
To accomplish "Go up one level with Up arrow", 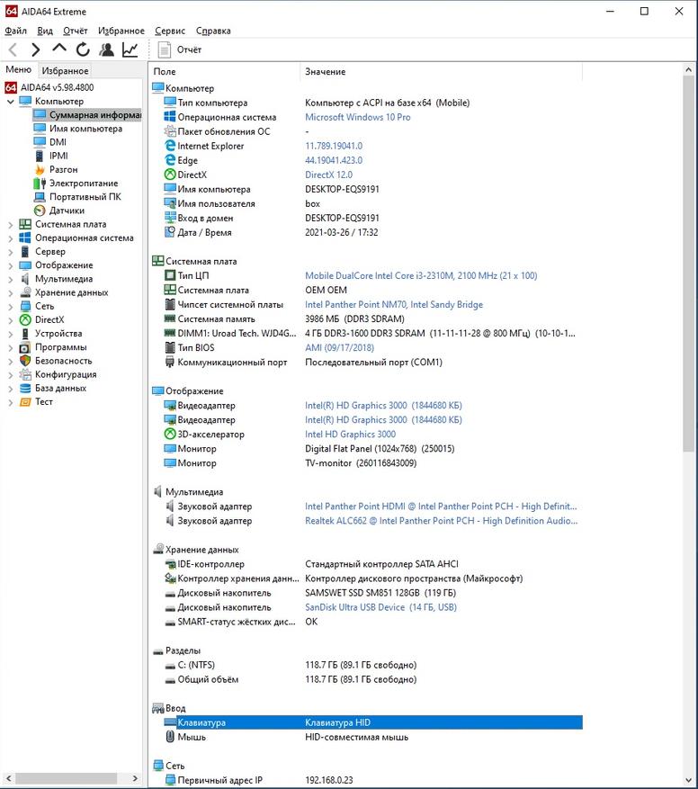I will coord(59,49).
